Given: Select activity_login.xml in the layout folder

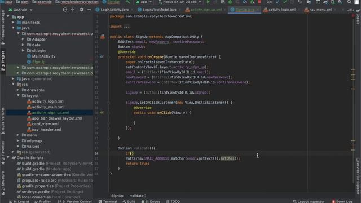Looking at the screenshot, I should point(48,101).
